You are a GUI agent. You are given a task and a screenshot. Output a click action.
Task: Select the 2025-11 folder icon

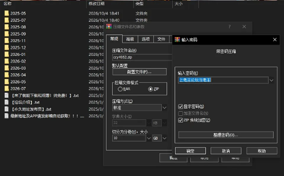[7, 41]
